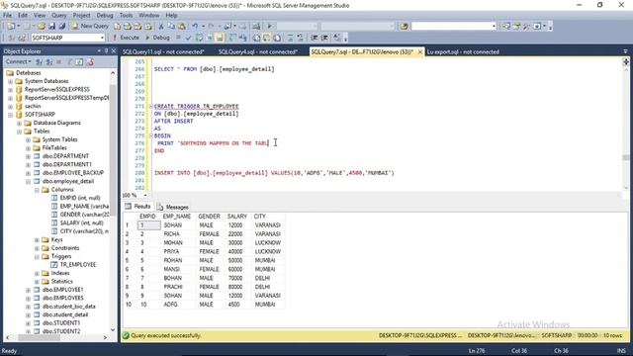Click the Cut scissors icon
This screenshot has width=633, height=356.
tap(161, 27)
